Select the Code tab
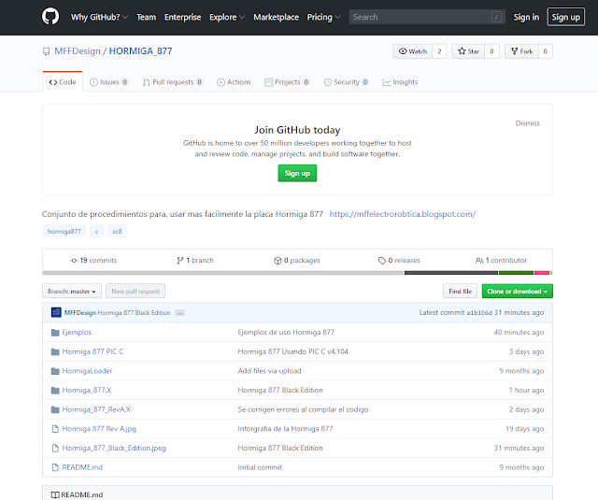Viewport: 598px width, 500px height. tap(63, 82)
